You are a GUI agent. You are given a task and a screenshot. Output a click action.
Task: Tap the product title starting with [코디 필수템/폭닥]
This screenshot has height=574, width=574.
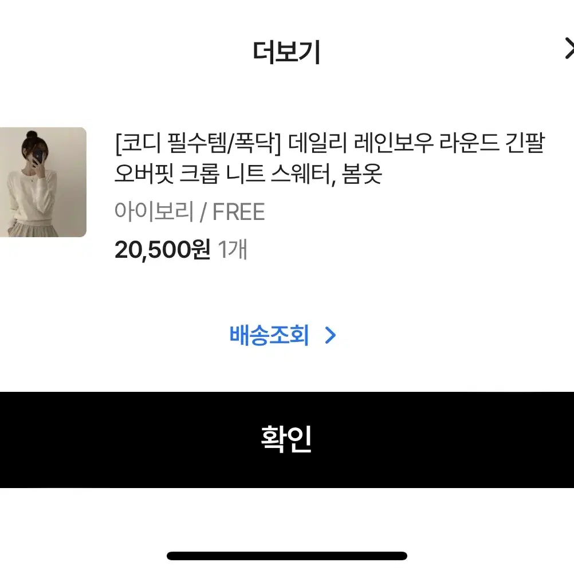point(330,159)
